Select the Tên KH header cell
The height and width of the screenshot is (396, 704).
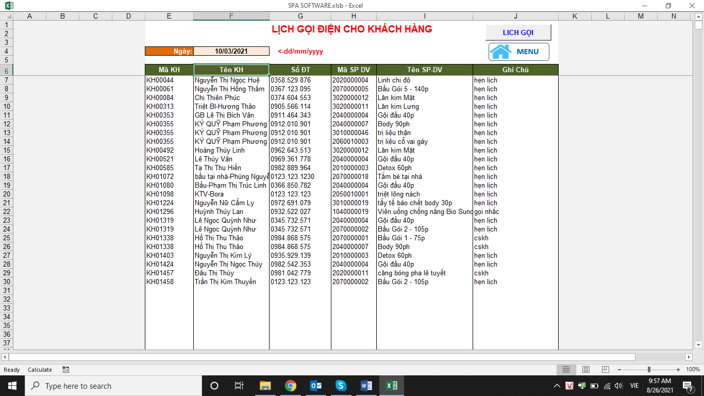[x=231, y=70]
